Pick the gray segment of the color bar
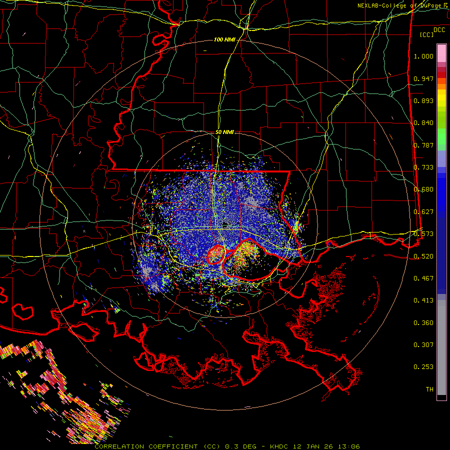 point(441,347)
